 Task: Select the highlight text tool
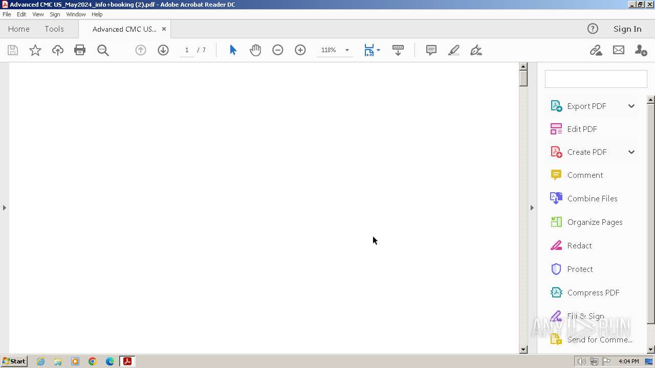[454, 50]
